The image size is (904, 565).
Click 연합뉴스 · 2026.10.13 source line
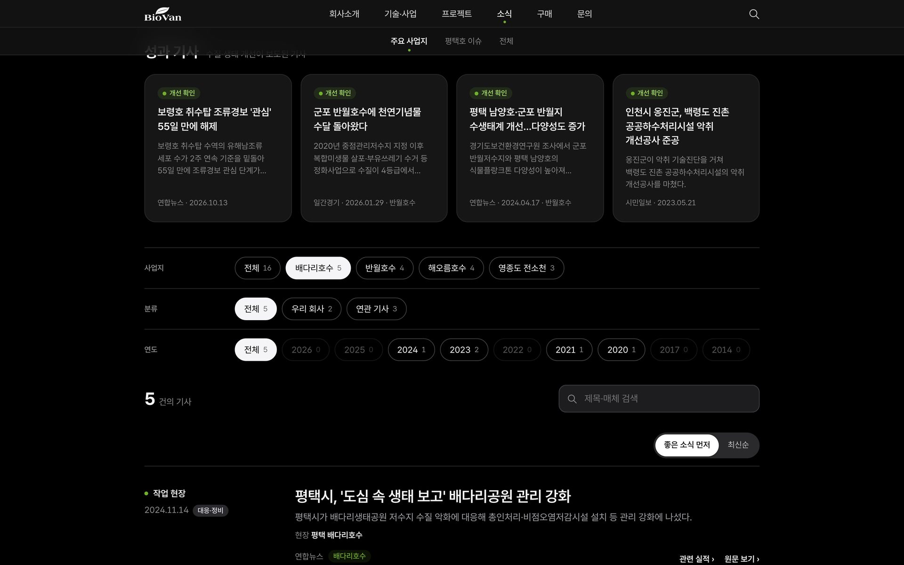[x=193, y=202]
